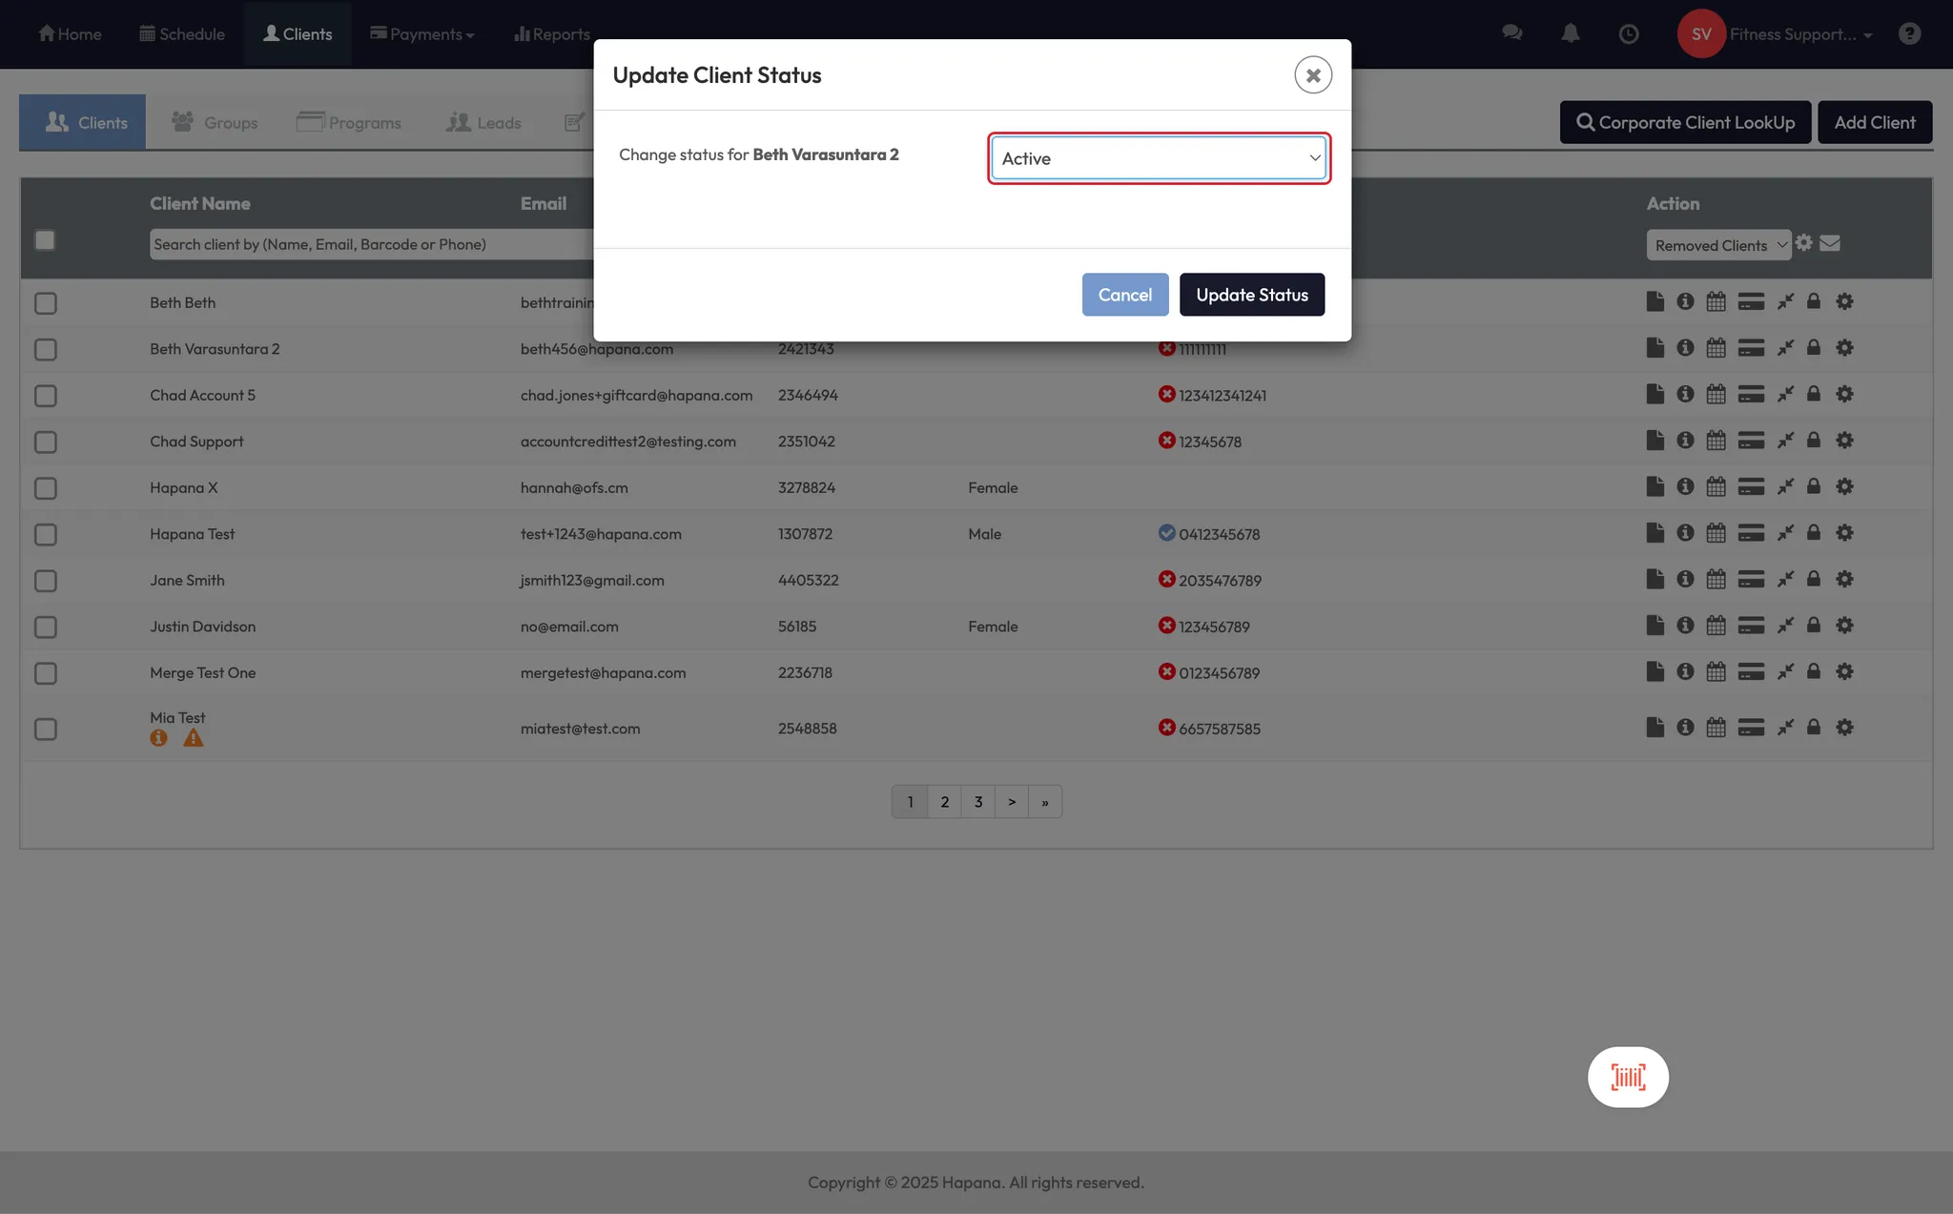The width and height of the screenshot is (1953, 1214).
Task: Open the help question mark icon
Action: click(1909, 34)
